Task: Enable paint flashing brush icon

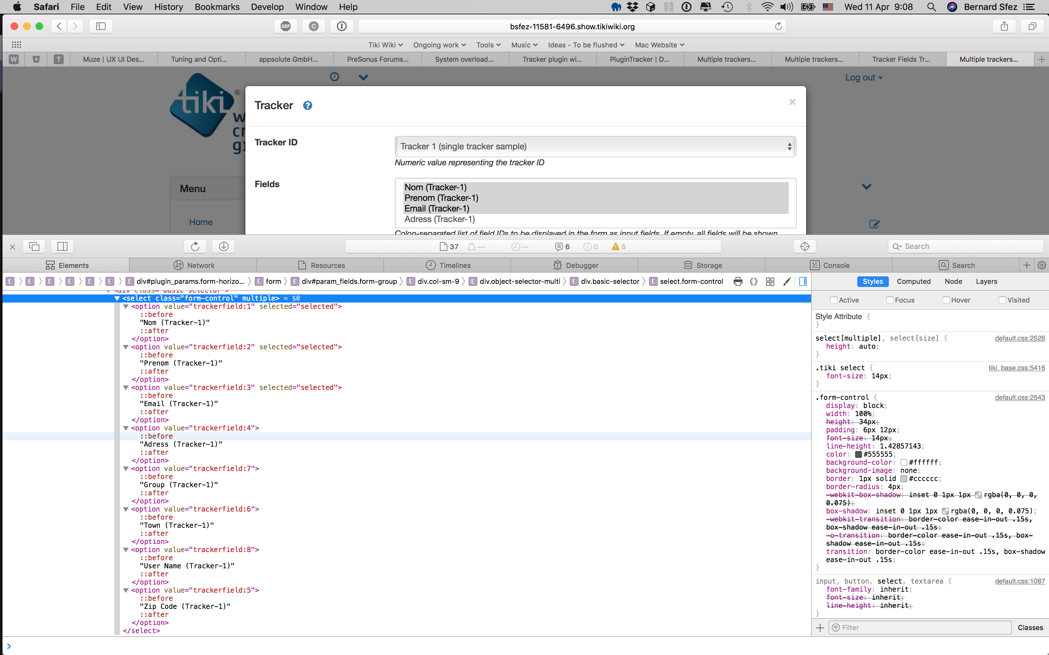Action: click(787, 282)
